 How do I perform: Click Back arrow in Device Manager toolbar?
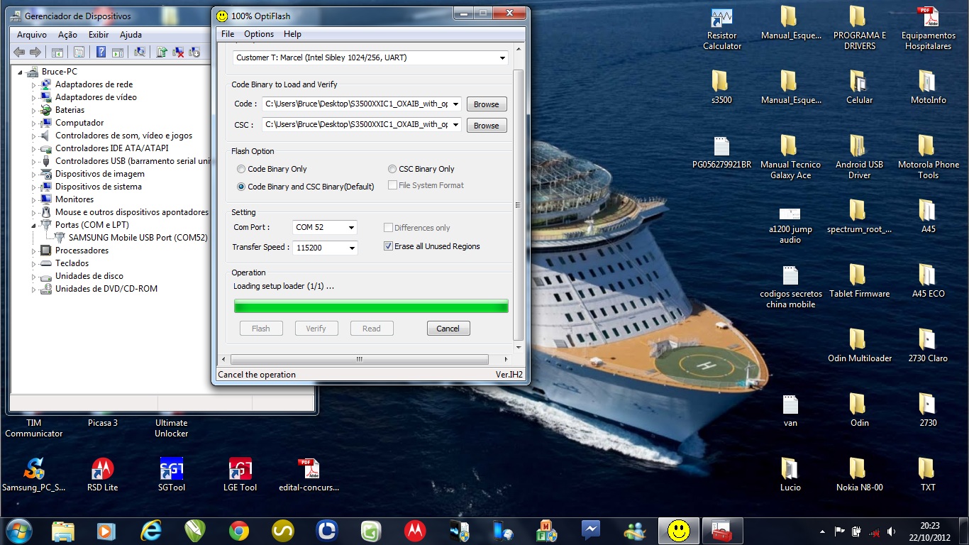[19, 52]
